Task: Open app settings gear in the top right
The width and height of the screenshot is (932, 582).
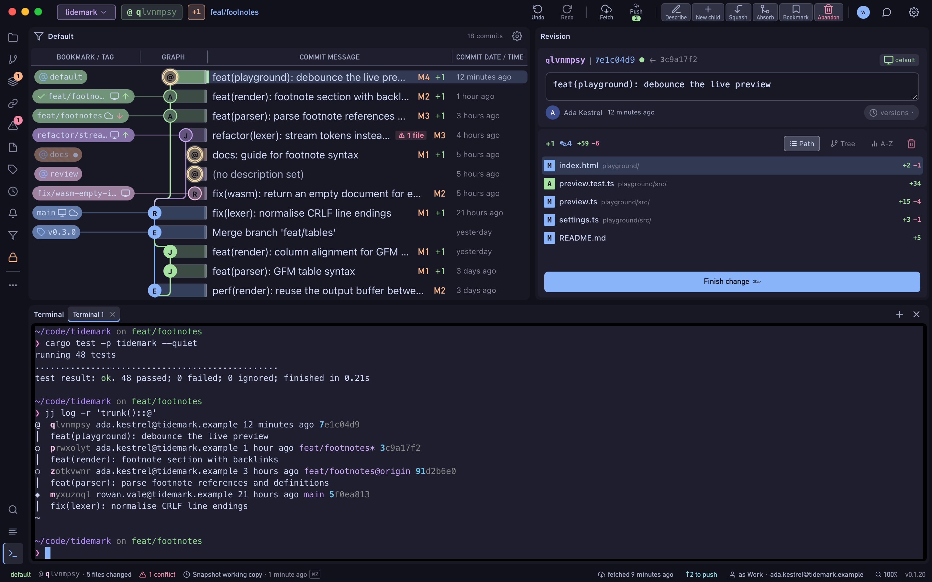Action: pos(914,12)
